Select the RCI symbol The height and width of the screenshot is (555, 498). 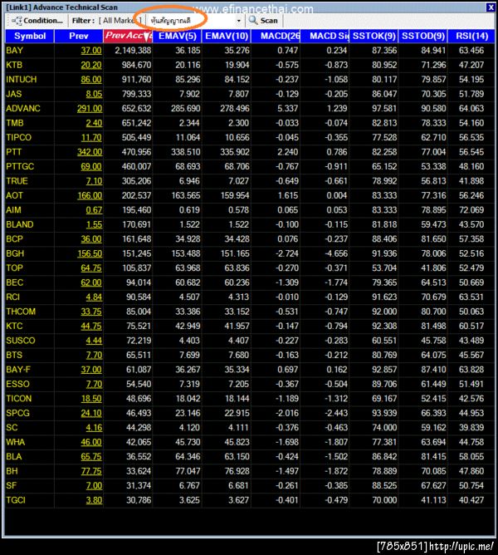(12, 297)
